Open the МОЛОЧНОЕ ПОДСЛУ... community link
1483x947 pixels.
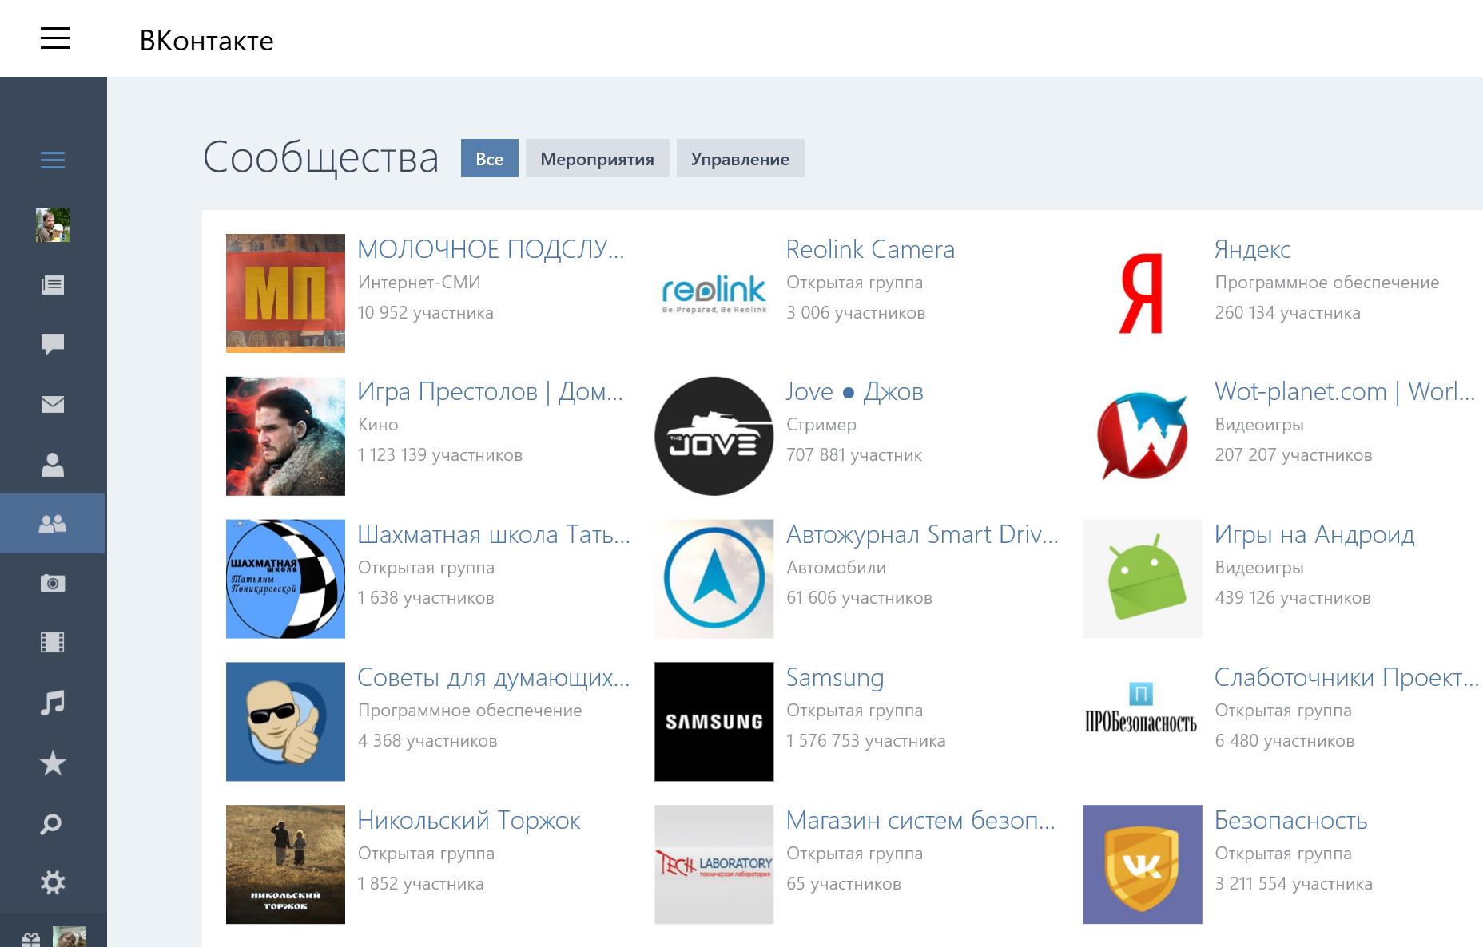[491, 249]
